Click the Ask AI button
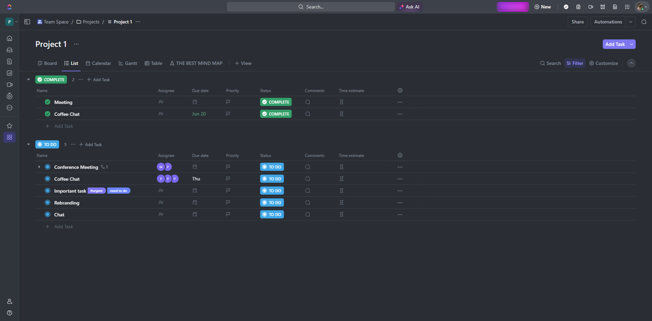652x321 pixels. pos(410,7)
